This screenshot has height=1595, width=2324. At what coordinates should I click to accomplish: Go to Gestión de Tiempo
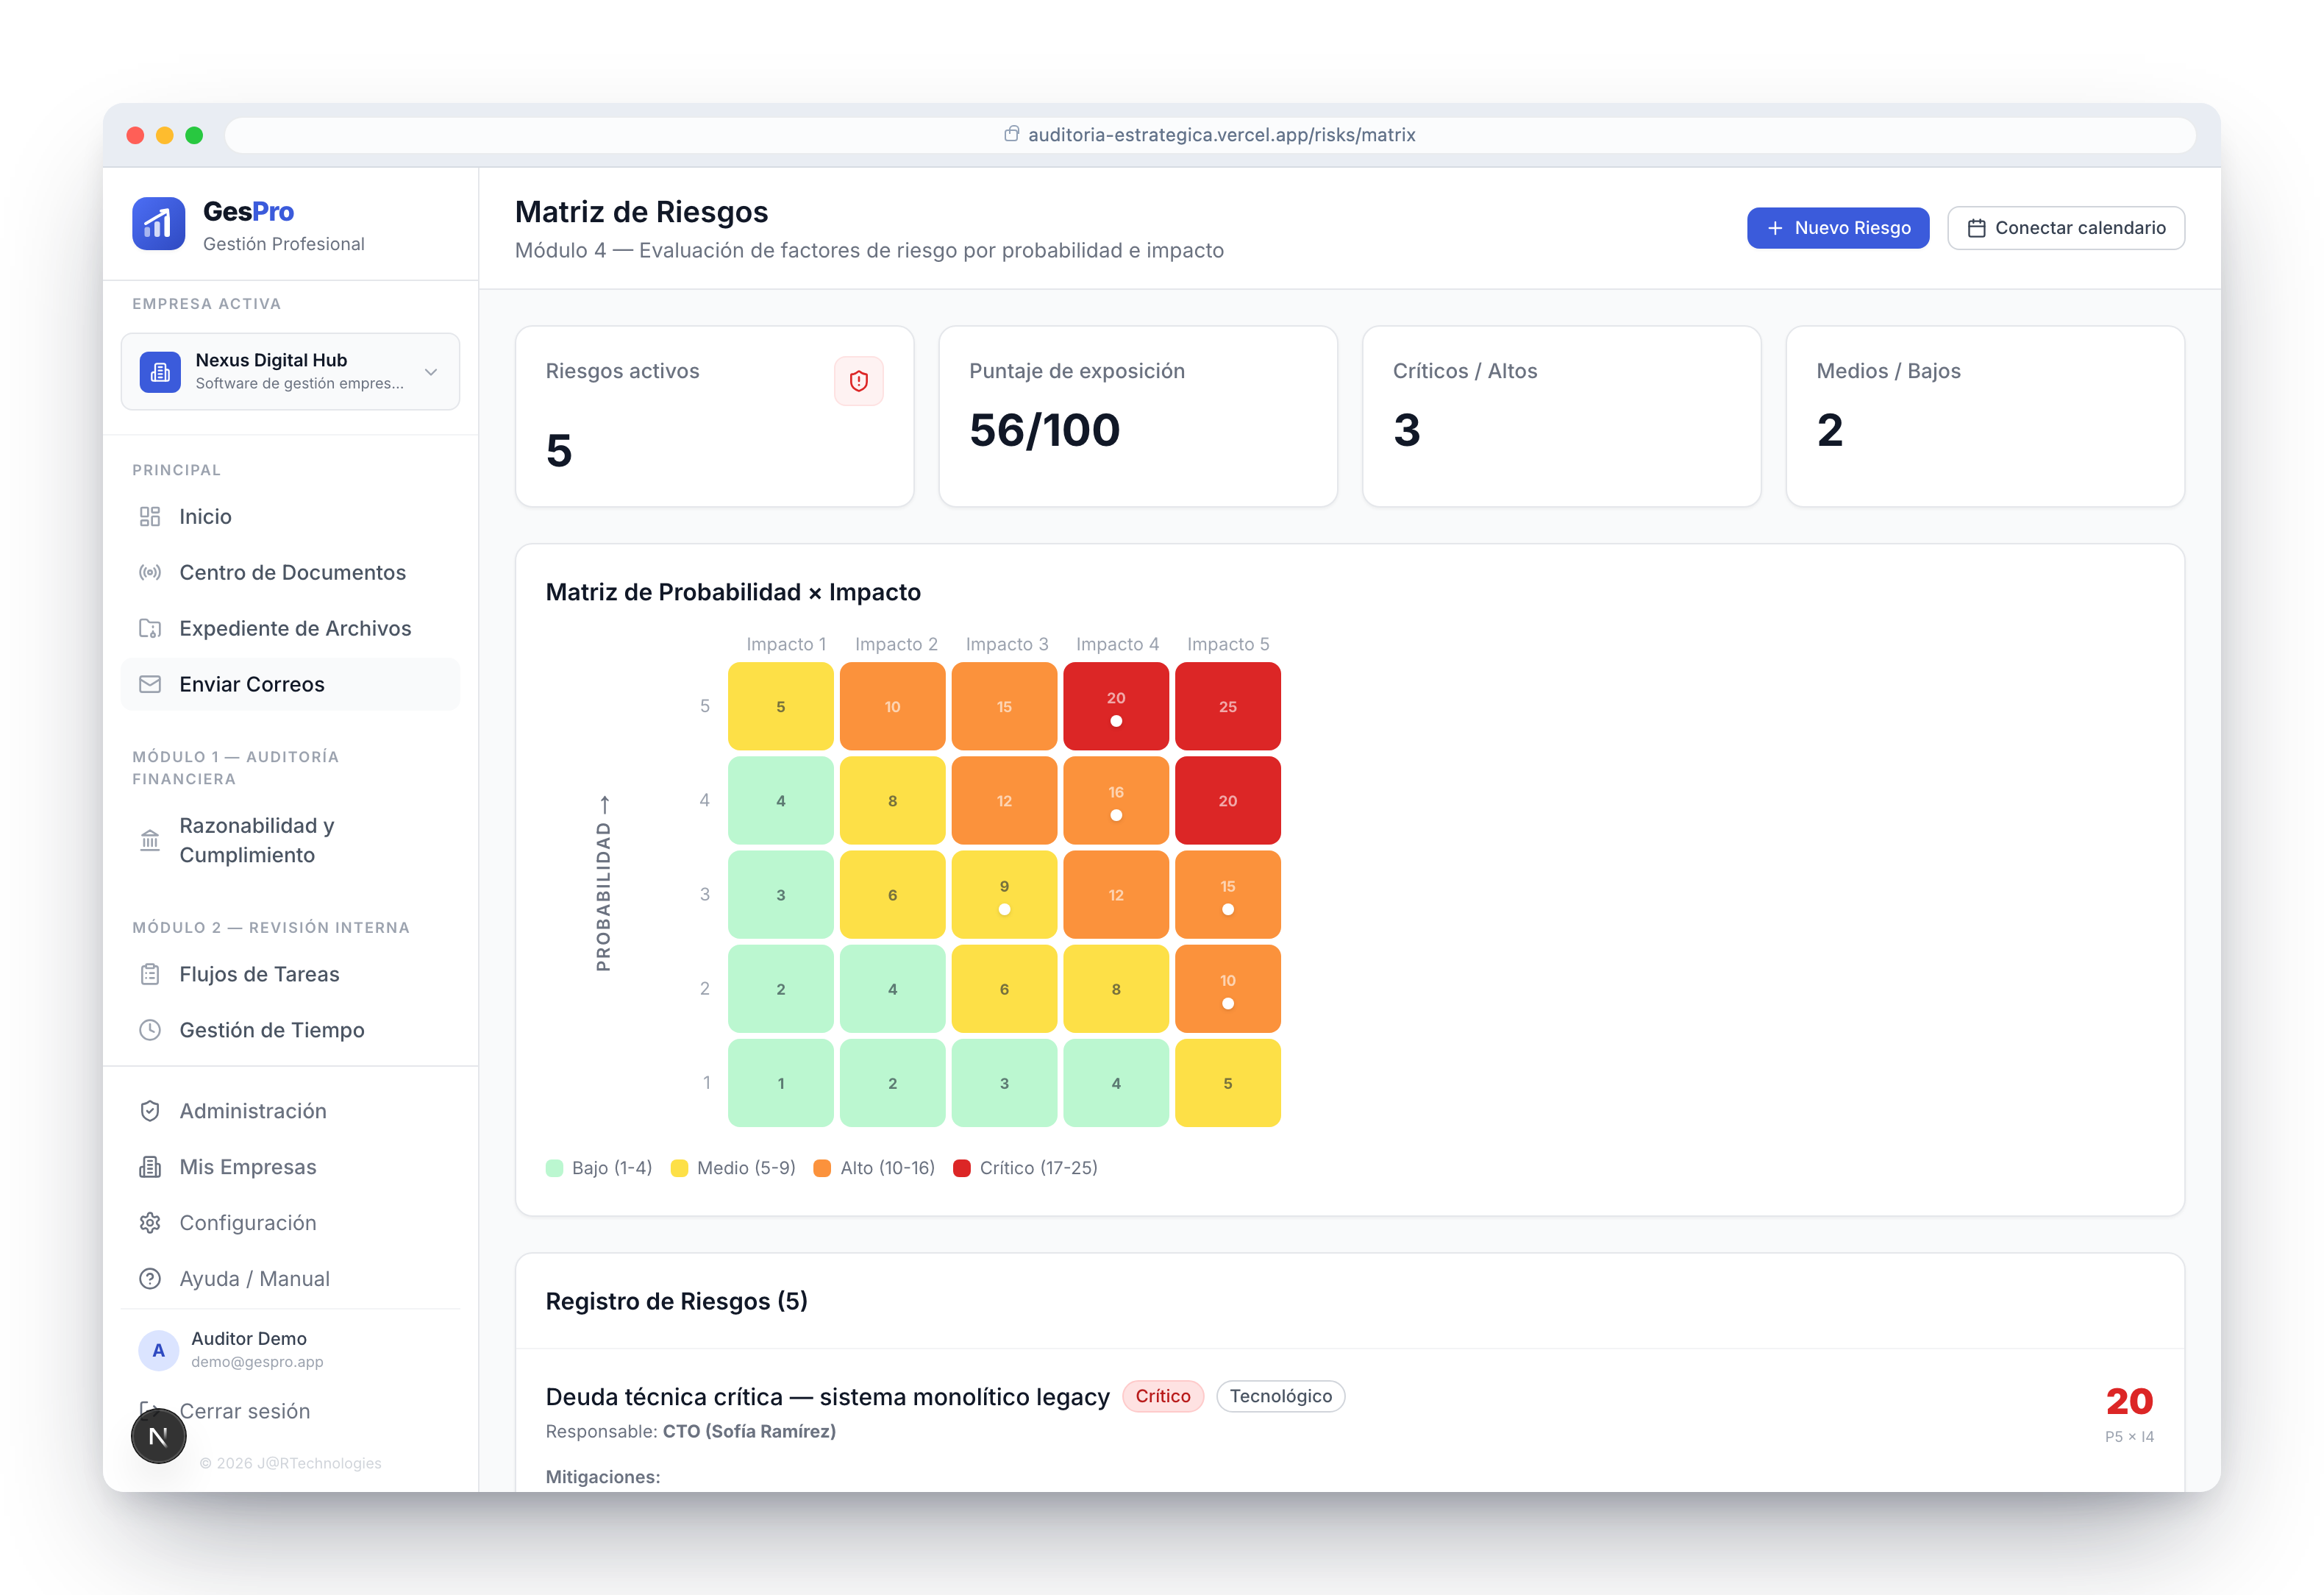(290, 1031)
